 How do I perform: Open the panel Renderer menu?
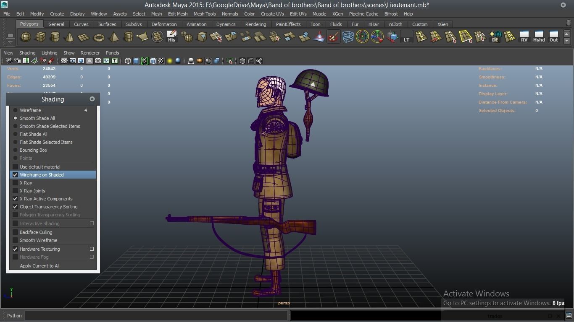[x=90, y=53]
